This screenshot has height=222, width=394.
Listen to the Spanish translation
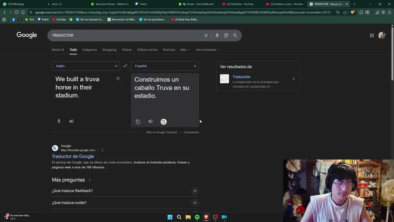point(150,121)
